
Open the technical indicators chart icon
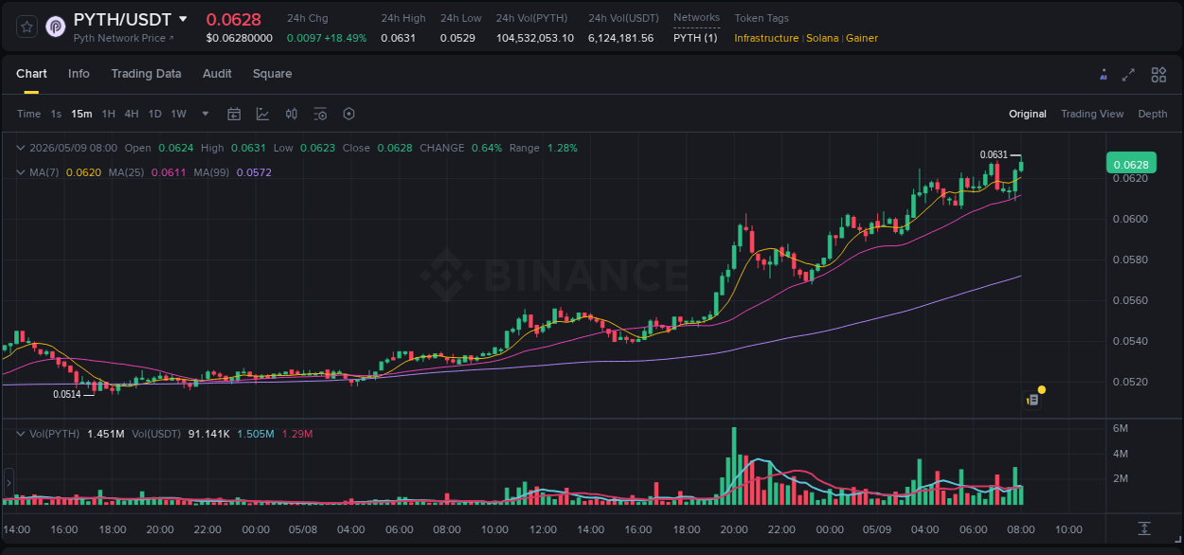pyautogui.click(x=262, y=114)
